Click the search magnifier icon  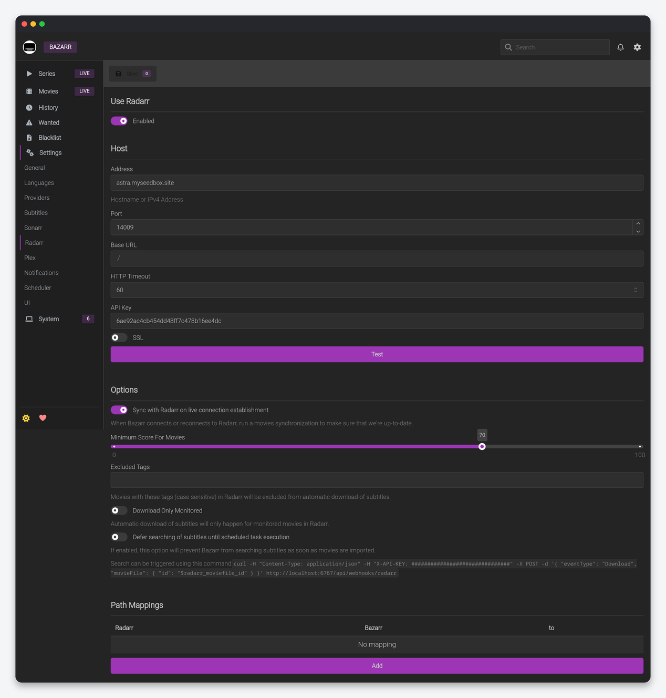point(508,47)
